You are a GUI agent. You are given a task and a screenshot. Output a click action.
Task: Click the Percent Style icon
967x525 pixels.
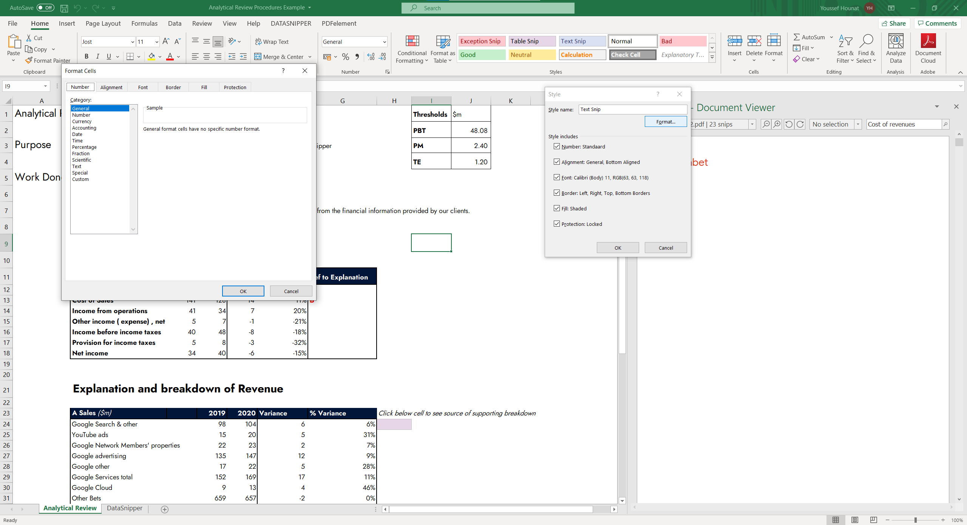[345, 57]
